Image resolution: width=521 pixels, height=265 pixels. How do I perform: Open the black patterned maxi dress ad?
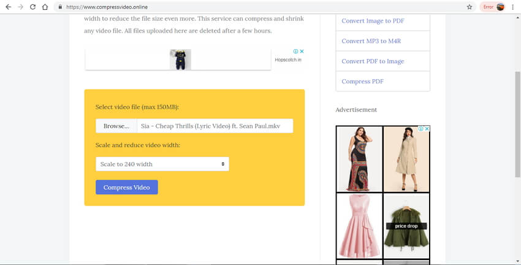[359, 159]
